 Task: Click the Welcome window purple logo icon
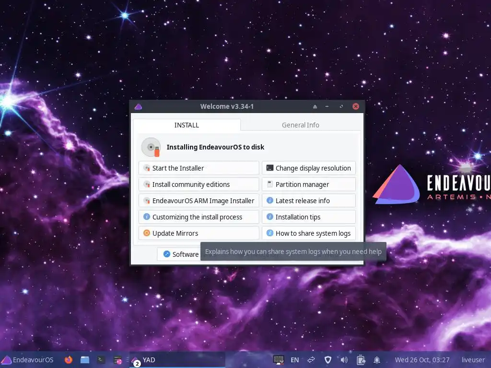pos(138,106)
